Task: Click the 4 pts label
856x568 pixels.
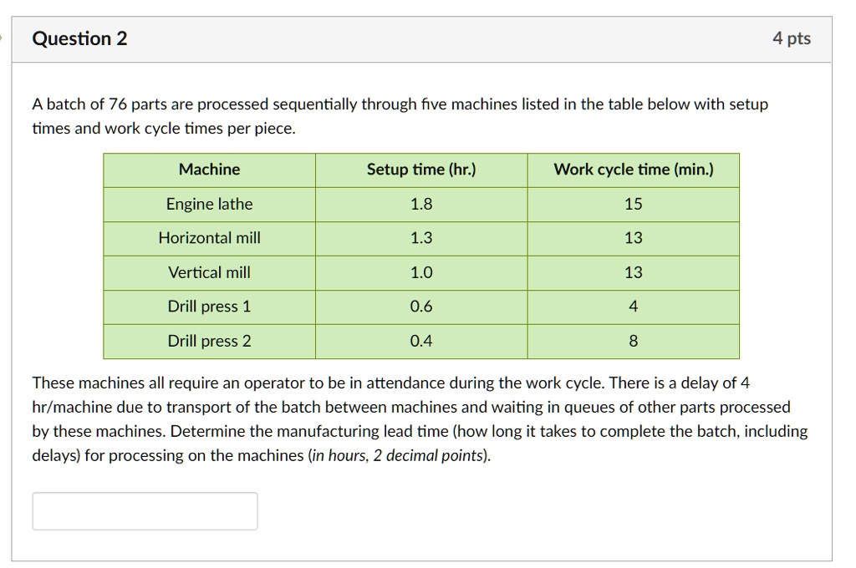Action: (x=792, y=38)
